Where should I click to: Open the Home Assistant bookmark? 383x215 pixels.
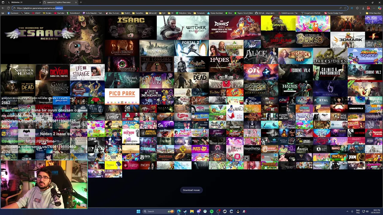215,13
